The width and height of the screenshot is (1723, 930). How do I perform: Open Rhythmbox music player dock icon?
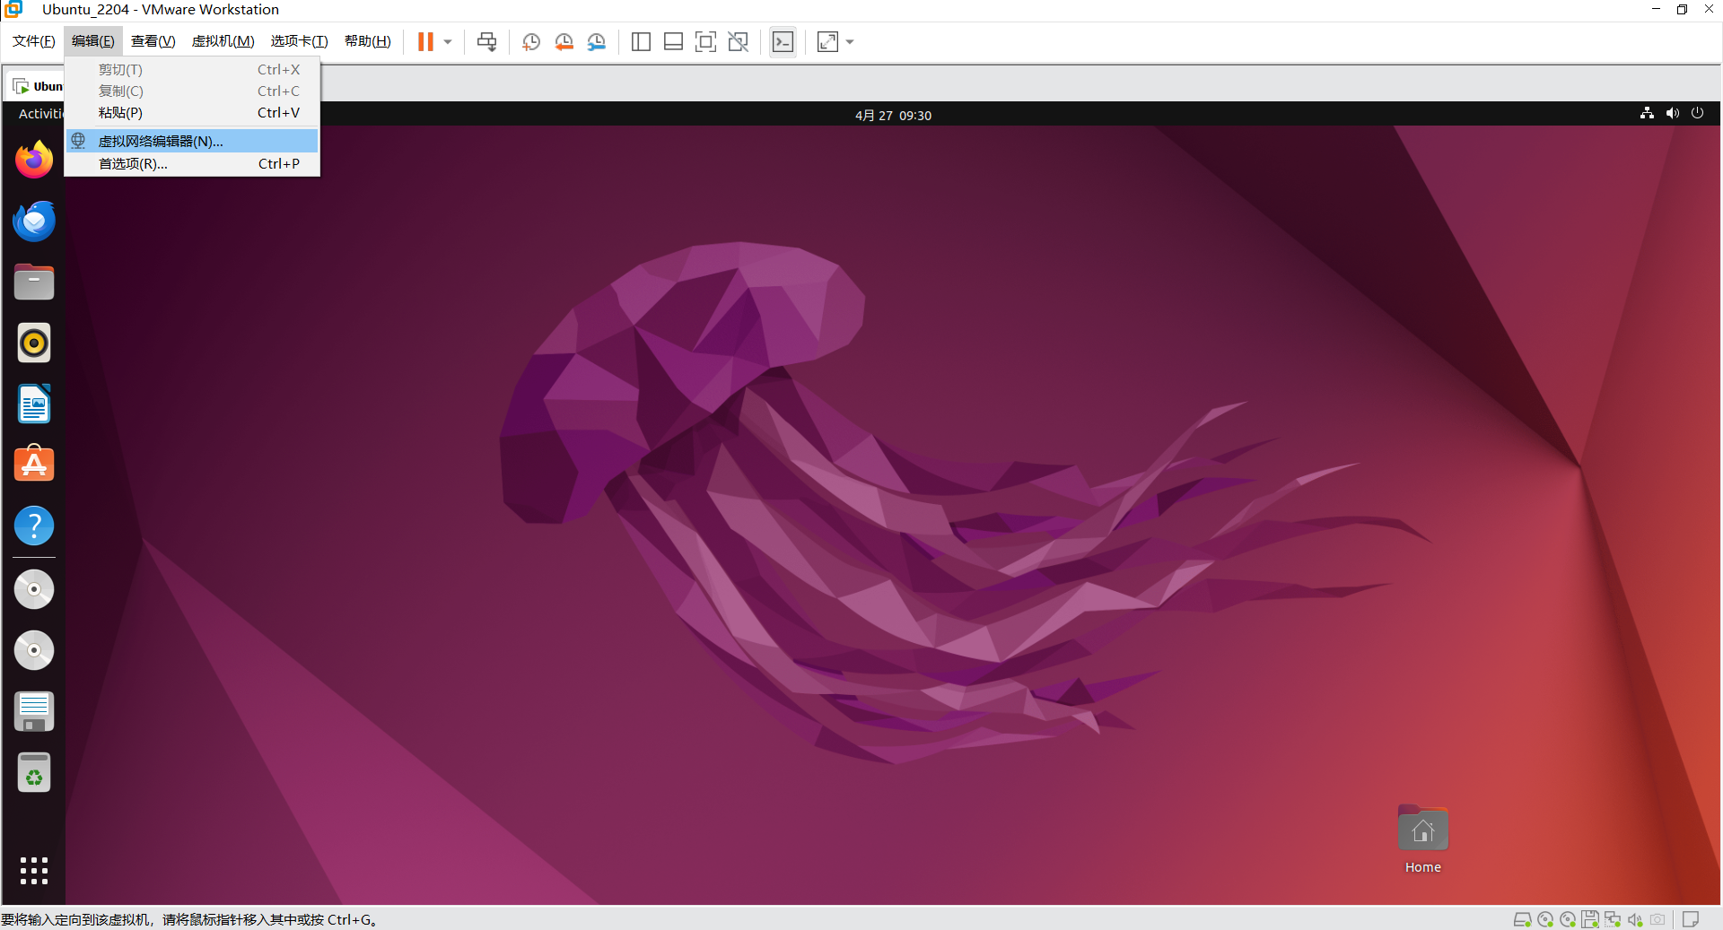pos(34,343)
